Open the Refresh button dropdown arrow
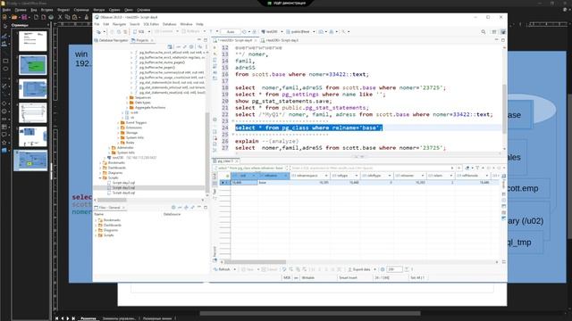This screenshot has width=572, height=321. click(234, 269)
